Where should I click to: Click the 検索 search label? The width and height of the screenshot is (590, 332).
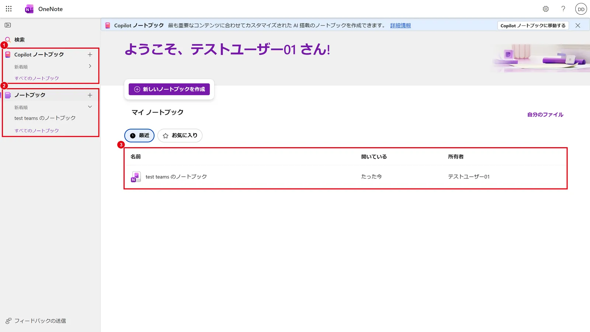[20, 40]
